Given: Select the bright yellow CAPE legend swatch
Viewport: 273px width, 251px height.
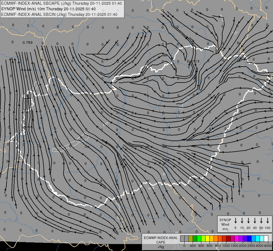Looking at the screenshot, I should [207, 238].
